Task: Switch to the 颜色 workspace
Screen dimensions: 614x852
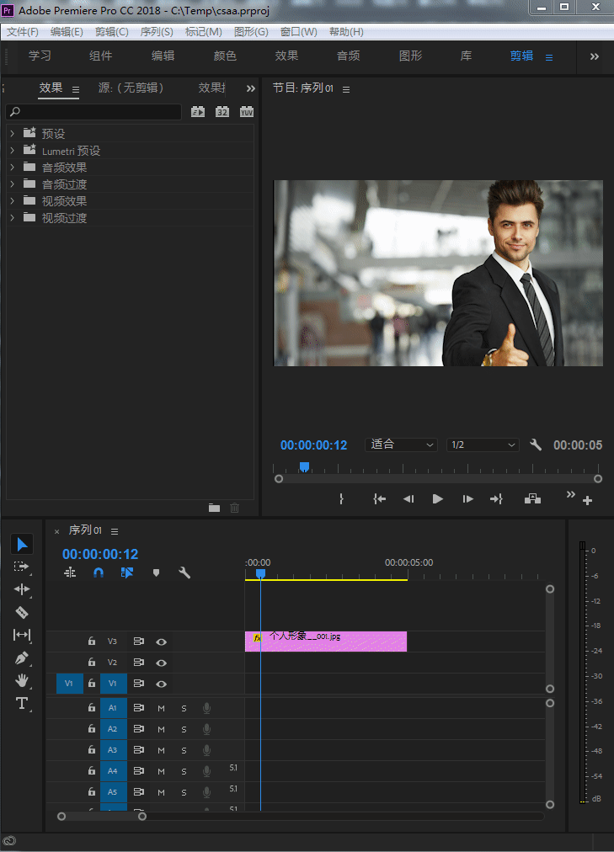Action: click(x=225, y=56)
